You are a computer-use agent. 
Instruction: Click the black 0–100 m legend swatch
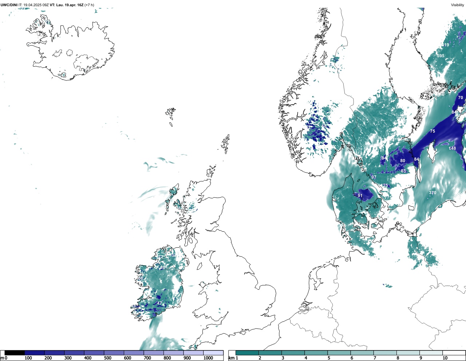point(15,353)
